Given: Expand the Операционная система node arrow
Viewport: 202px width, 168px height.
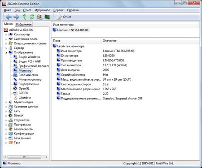Looking at the screenshot, I should pyautogui.click(x=6, y=43).
